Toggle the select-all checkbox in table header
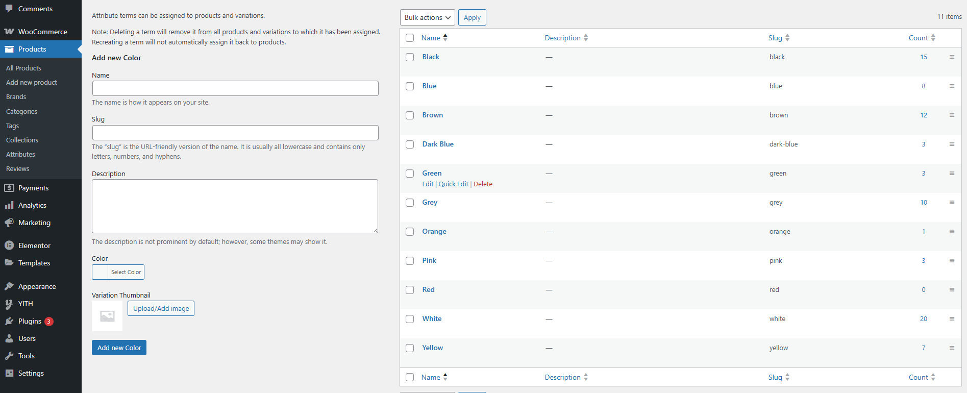 click(410, 38)
